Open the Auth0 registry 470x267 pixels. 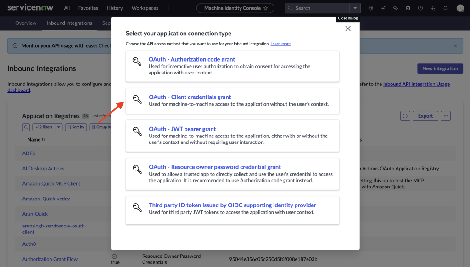click(29, 244)
